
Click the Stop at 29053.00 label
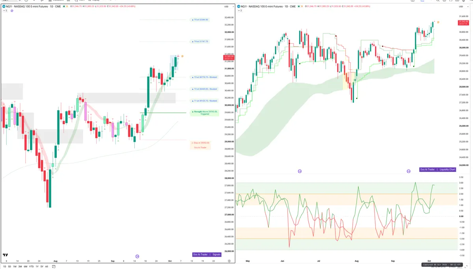201,143
